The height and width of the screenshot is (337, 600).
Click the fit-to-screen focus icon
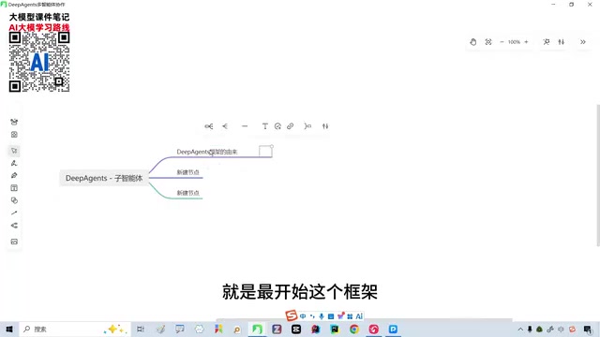[x=488, y=42]
